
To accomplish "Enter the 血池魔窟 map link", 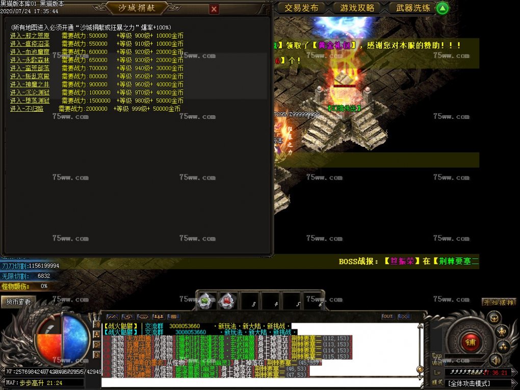I will [x=30, y=52].
